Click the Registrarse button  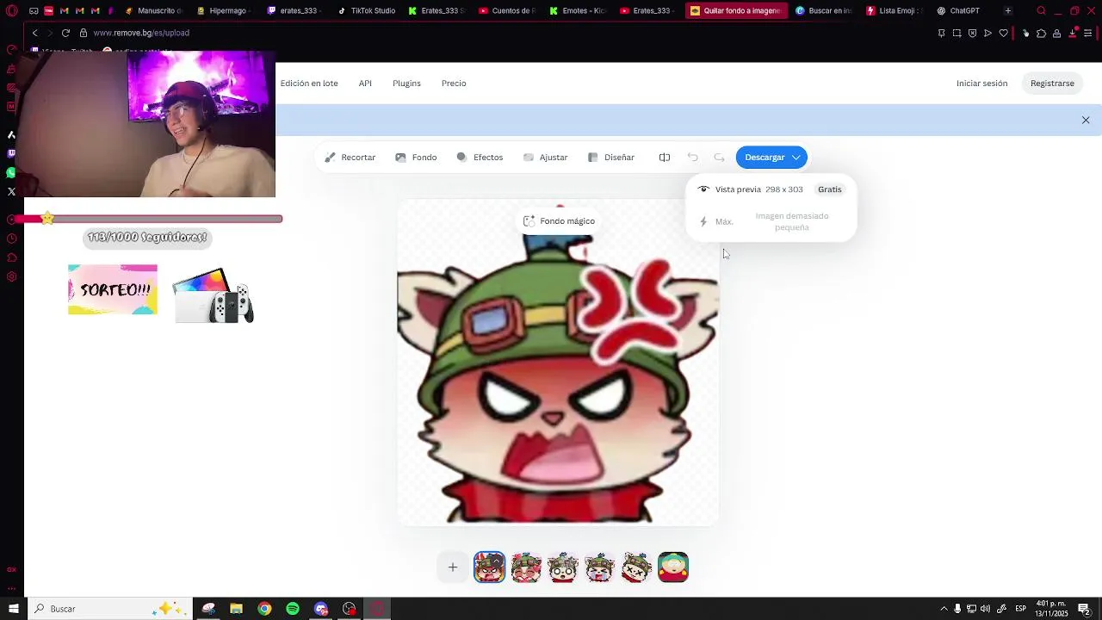tap(1052, 84)
